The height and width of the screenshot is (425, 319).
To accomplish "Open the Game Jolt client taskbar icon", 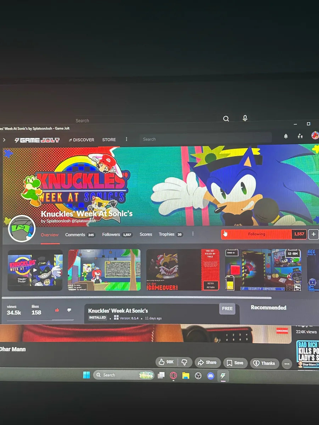I will pyautogui.click(x=223, y=376).
